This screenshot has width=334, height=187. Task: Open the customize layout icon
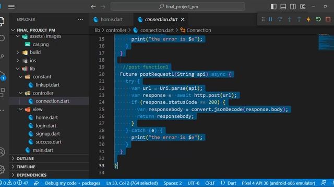point(303,7)
